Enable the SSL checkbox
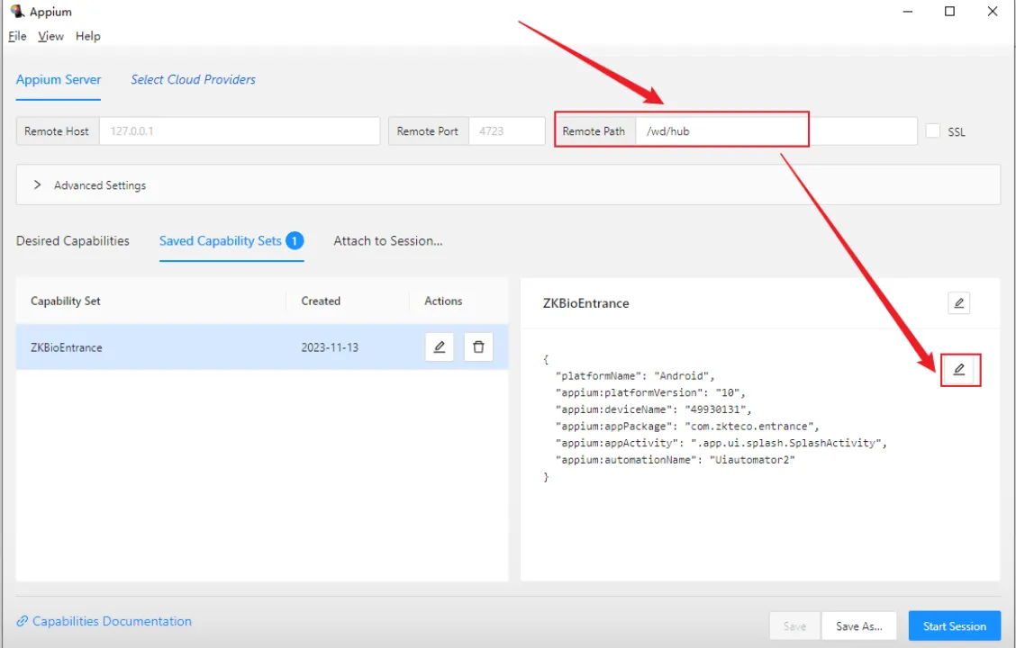Image resolution: width=1016 pixels, height=648 pixels. point(933,131)
